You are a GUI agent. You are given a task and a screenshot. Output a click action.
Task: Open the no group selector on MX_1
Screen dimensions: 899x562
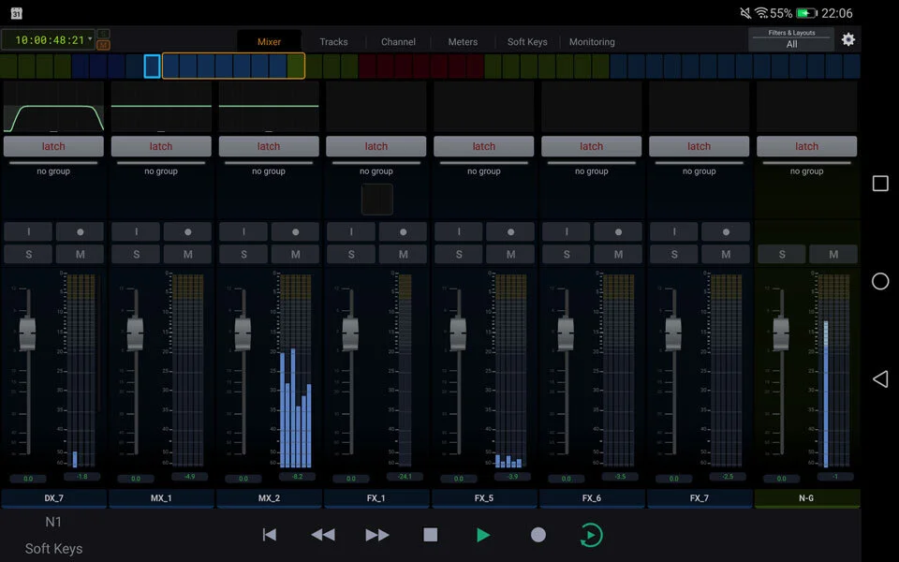coord(161,170)
